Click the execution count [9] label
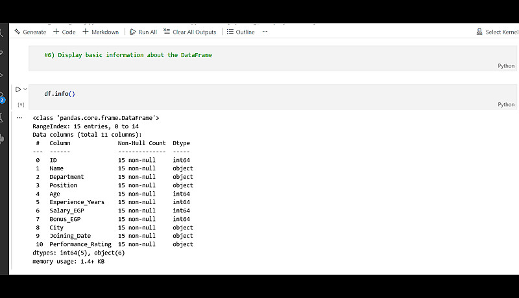The height and width of the screenshot is (298, 519). [x=21, y=105]
